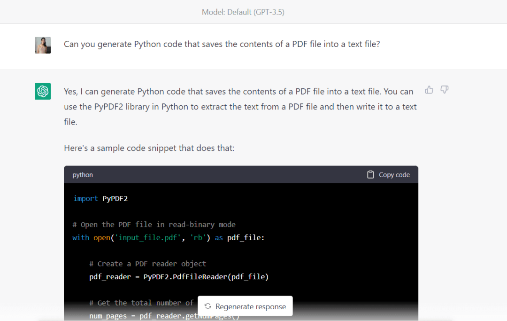Image resolution: width=507 pixels, height=321 pixels.
Task: Click the response's first paragraph mentioning PyPDF2 library
Action: (x=240, y=107)
